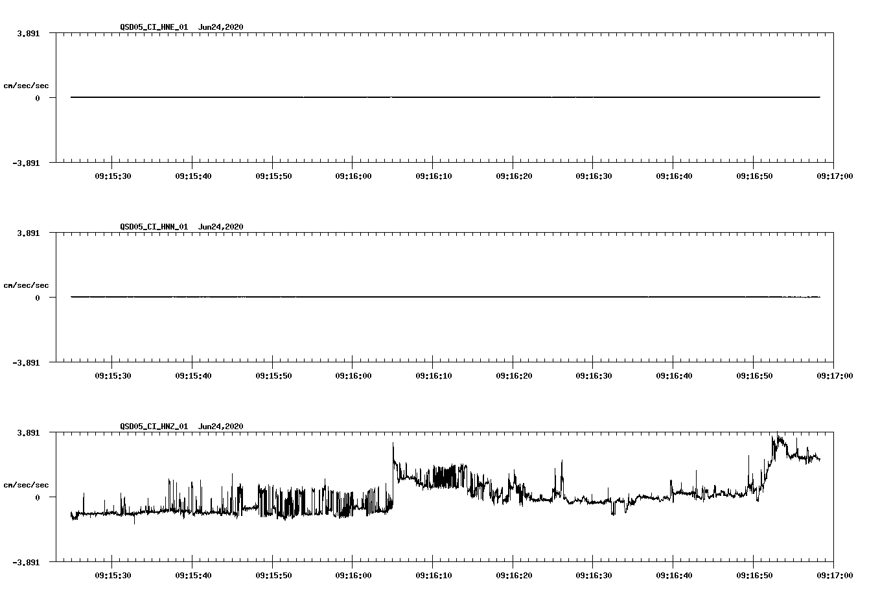880x599 pixels.
Task: Click 09:15:50 time label under HNN plot
Action: [x=273, y=376]
